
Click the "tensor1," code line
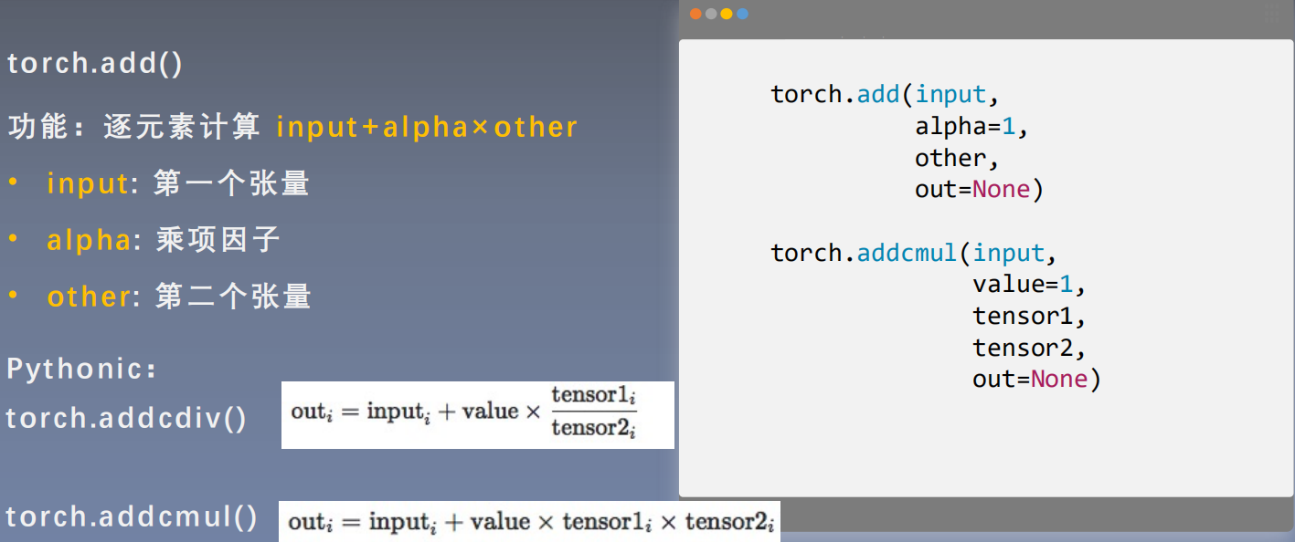click(x=1030, y=316)
